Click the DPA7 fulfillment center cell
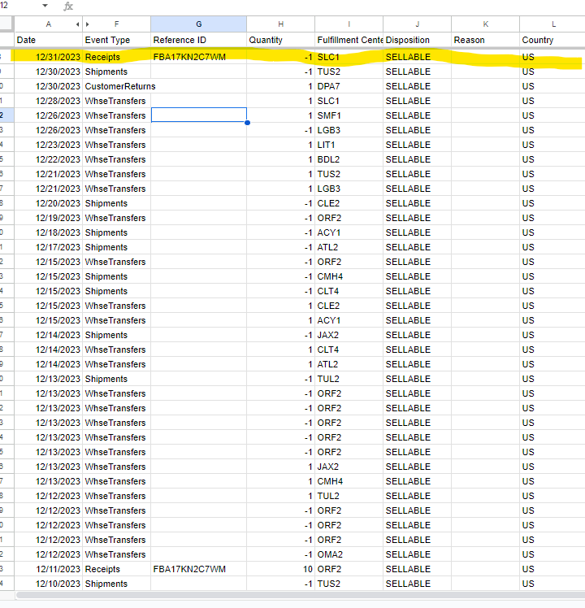This screenshot has width=585, height=608. click(349, 86)
